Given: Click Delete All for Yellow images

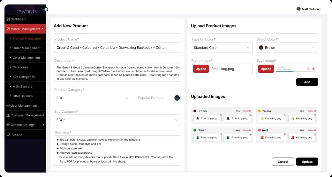Looking at the screenshot, I should 312,111.
